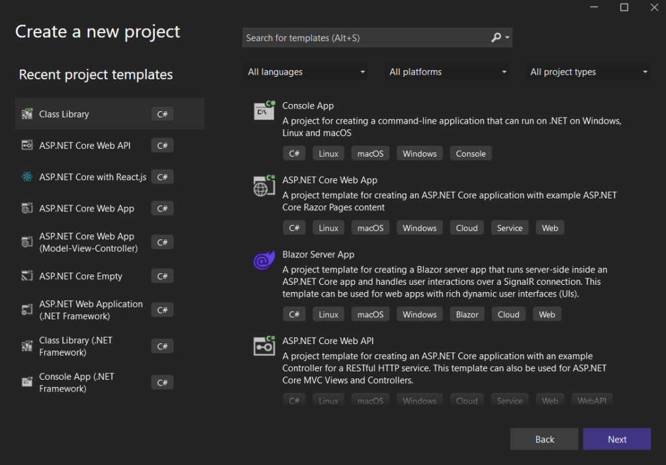This screenshot has height=465, width=666.
Task: Click the Console App (.NET Framework) icon
Action: coord(27,382)
